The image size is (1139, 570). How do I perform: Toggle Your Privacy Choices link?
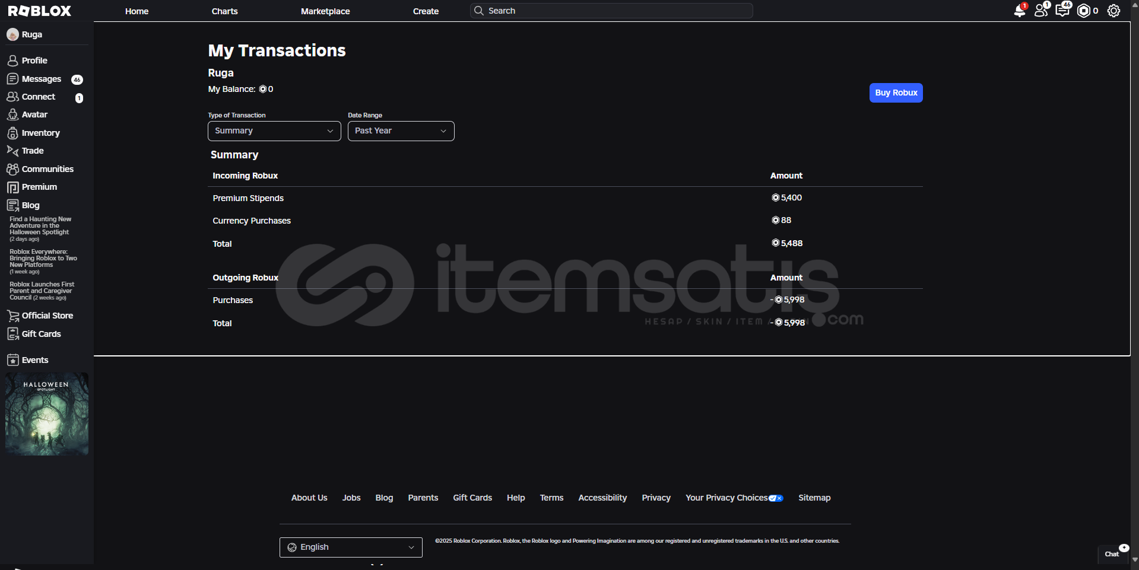coord(734,498)
